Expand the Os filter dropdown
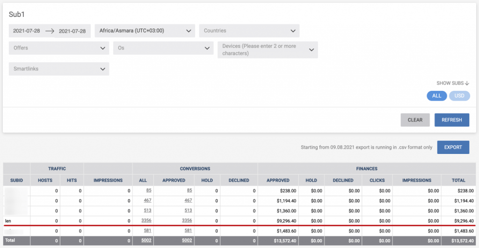 (x=163, y=48)
